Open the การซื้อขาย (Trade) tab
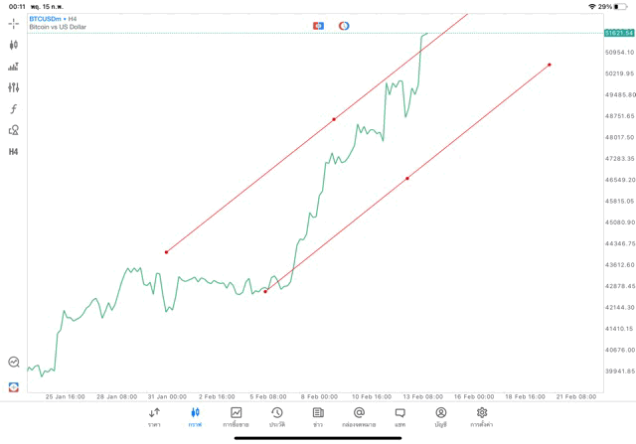The image size is (636, 444). tap(236, 417)
